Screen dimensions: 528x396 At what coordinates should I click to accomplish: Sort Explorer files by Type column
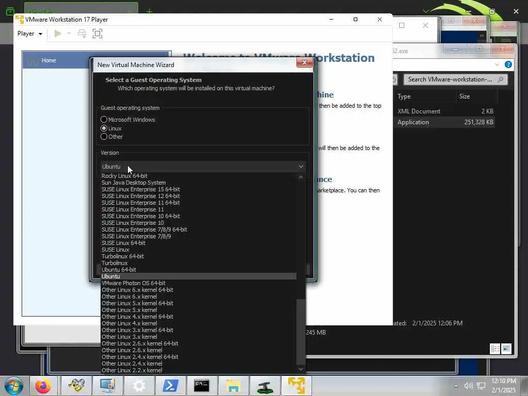424,96
